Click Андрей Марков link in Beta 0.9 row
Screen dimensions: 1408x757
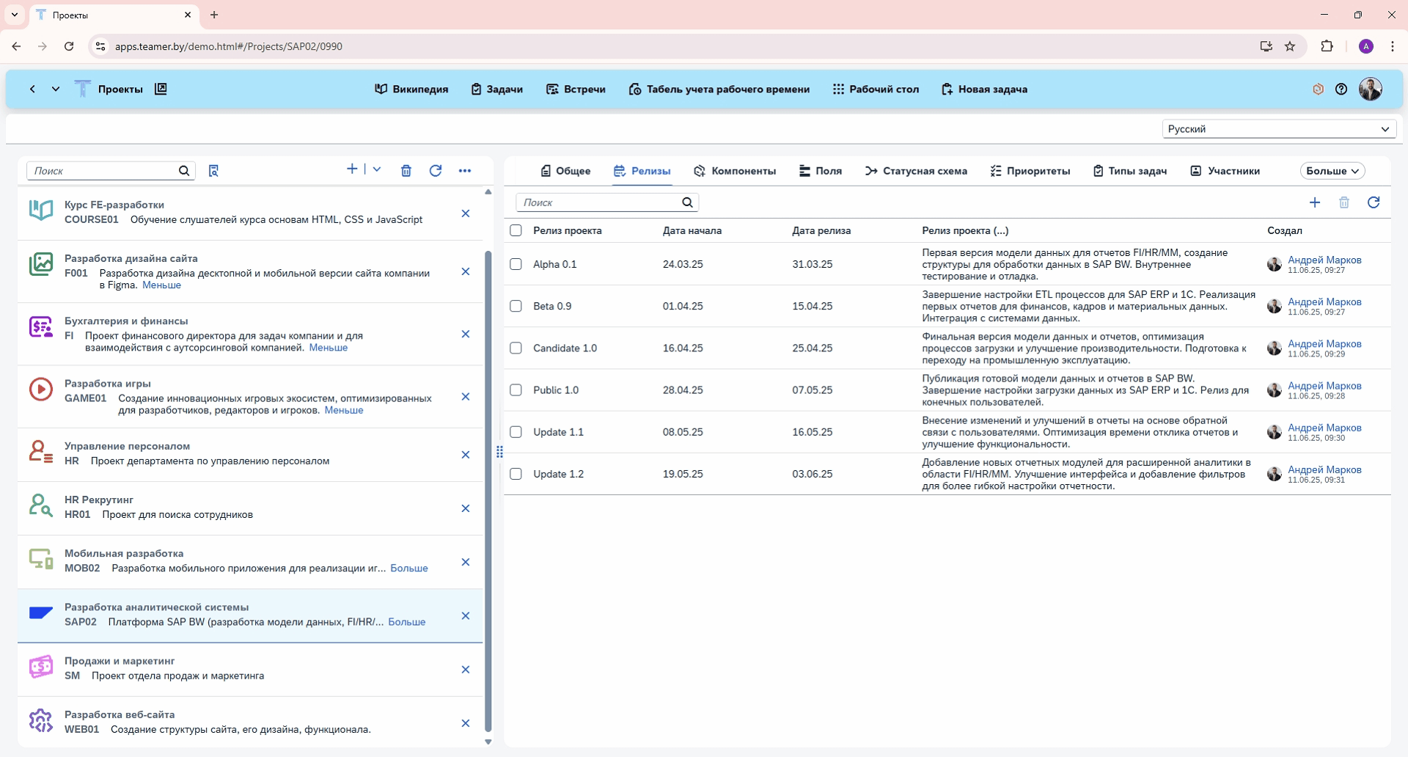(1324, 301)
